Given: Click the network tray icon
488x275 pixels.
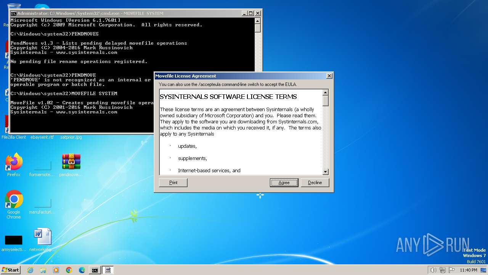Looking at the screenshot, I should pos(443,270).
